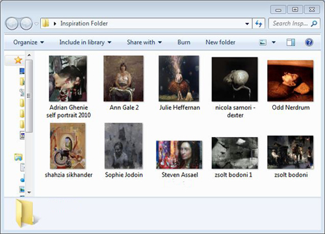The width and height of the screenshot is (325, 234).
Task: Expand the breadcrumb arrow before Inspiration Folder
Action: tap(55, 23)
